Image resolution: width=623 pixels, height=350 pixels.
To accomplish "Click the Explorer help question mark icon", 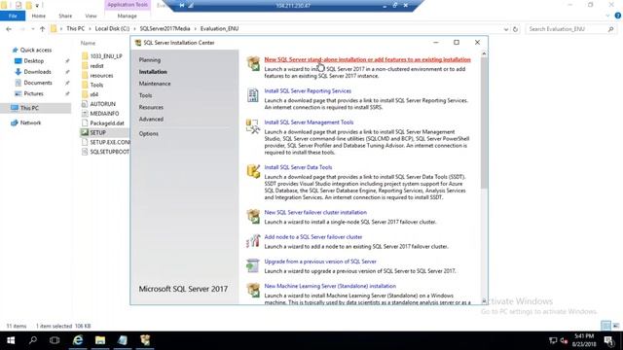I will 618,16.
